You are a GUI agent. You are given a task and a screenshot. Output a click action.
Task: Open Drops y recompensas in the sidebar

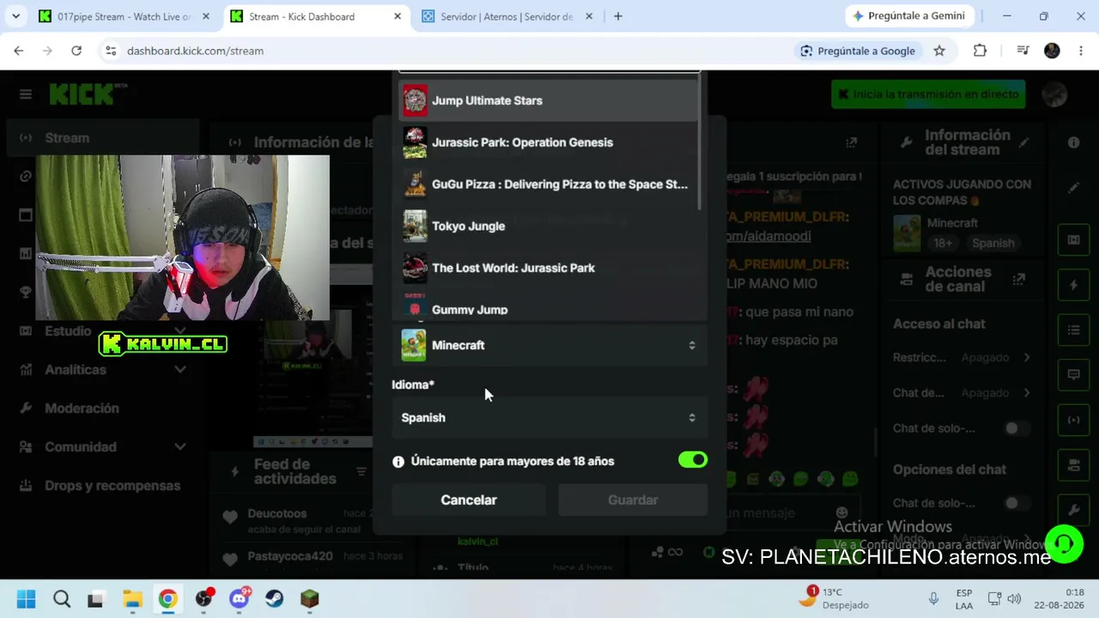pos(104,486)
